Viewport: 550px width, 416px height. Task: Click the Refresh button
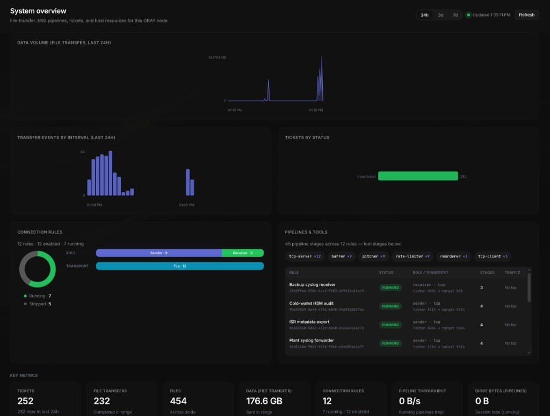[526, 15]
